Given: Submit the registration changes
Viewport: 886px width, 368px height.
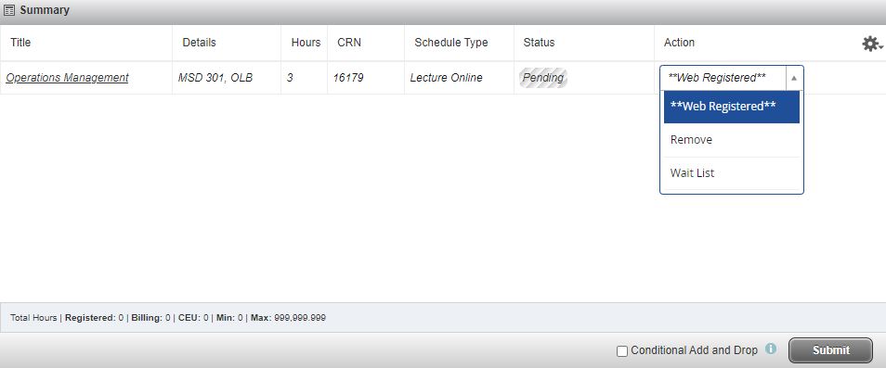Looking at the screenshot, I should tap(830, 350).
